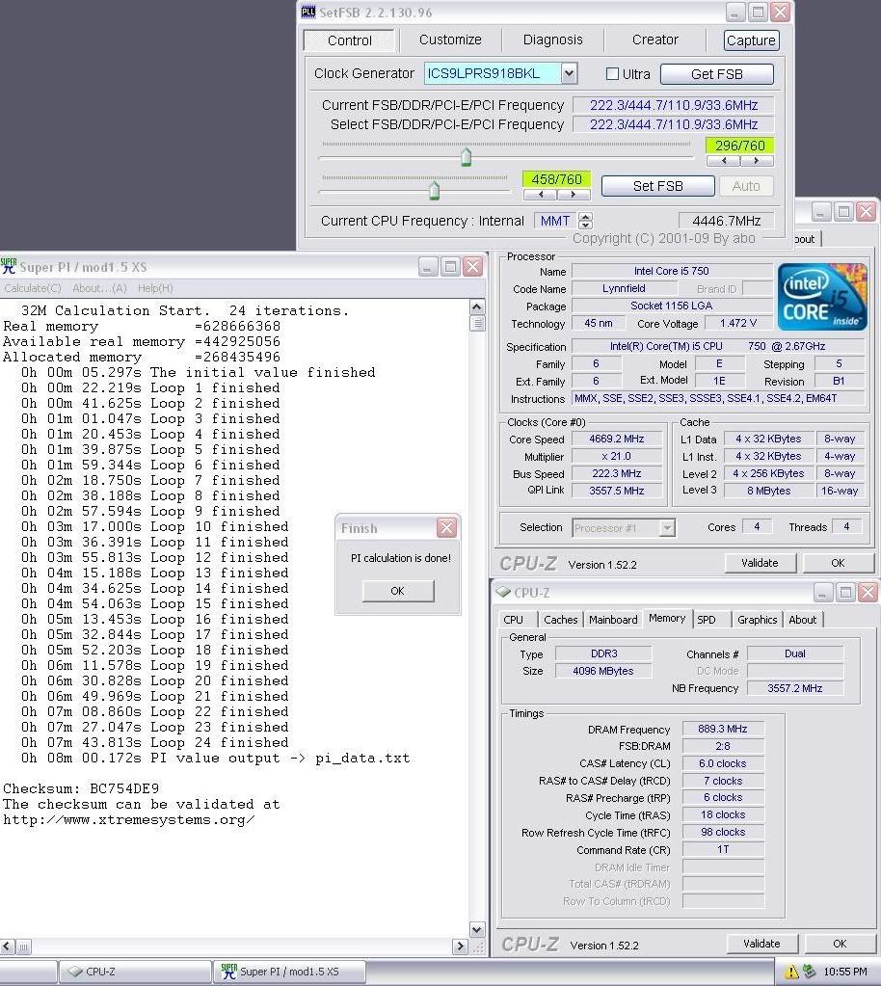The width and height of the screenshot is (881, 986).
Task: Minimize the CPU-Z Memory window
Action: tap(822, 593)
